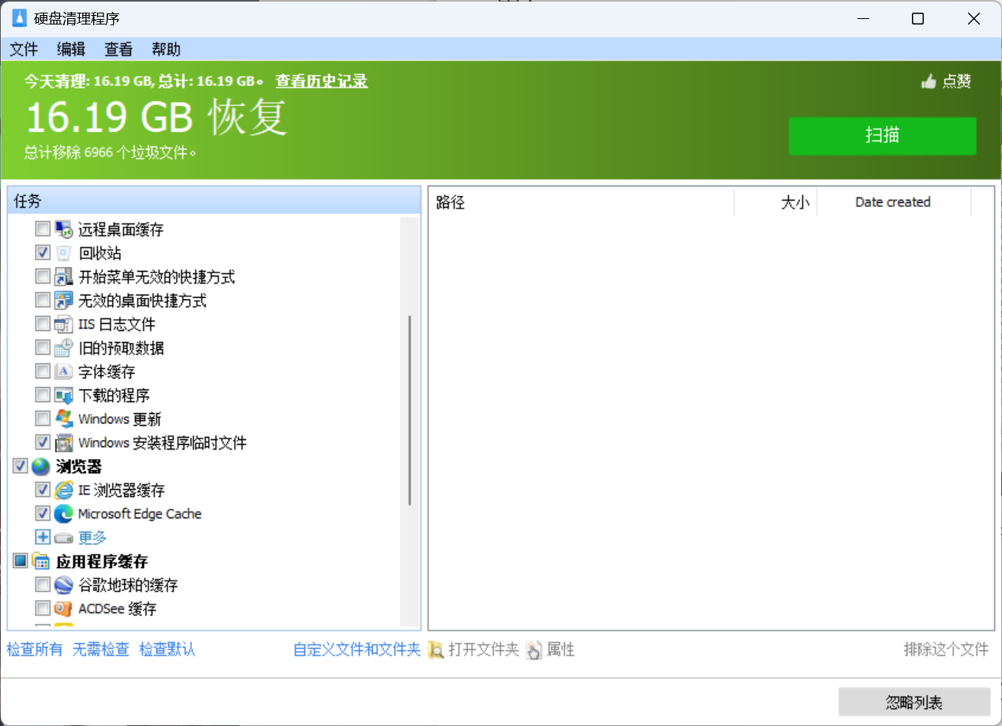Screen dimensions: 1002x726
Task: Click the 排除这个文件 link
Action: [946, 650]
